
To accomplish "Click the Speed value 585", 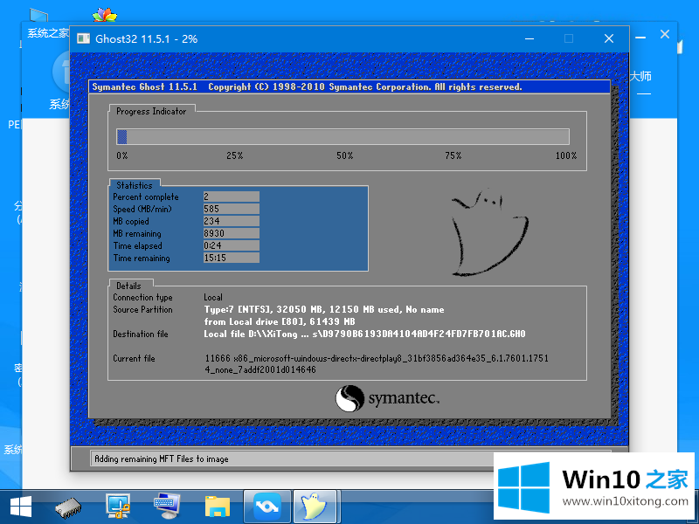I will (231, 209).
